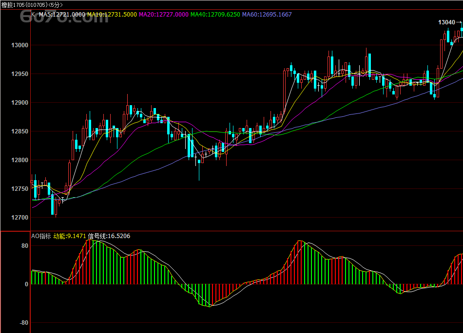Viewport: 463px width, 333px height.
Task: Click the 12900 price axis label
Action: (x=20, y=103)
